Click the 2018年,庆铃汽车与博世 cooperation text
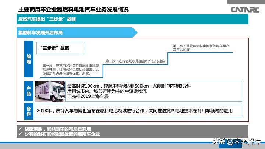Viewport: 265px width, 149px height. click(135, 111)
